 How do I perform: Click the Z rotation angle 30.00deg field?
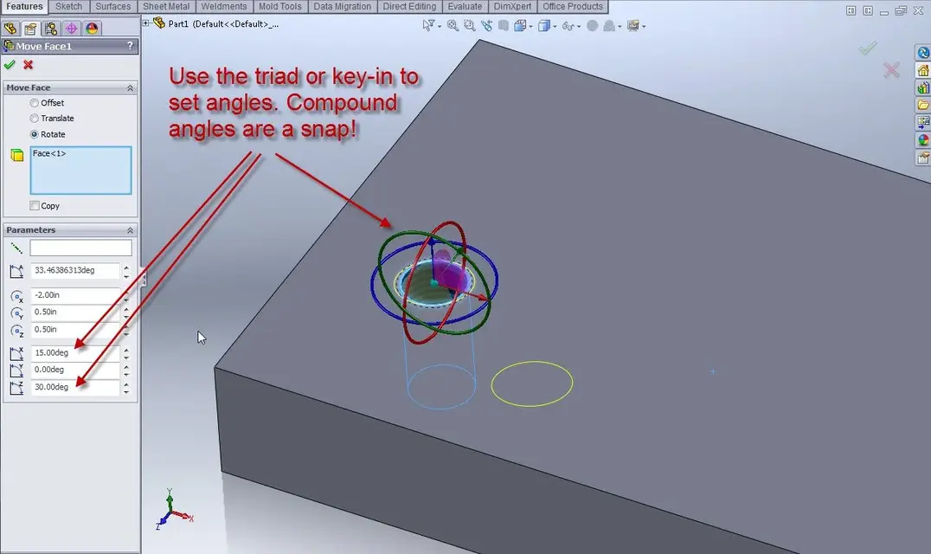point(75,387)
